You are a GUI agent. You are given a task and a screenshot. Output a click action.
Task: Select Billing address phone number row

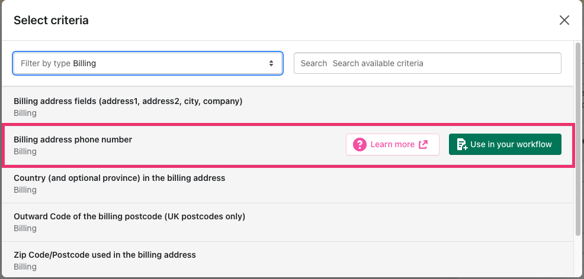(288, 145)
